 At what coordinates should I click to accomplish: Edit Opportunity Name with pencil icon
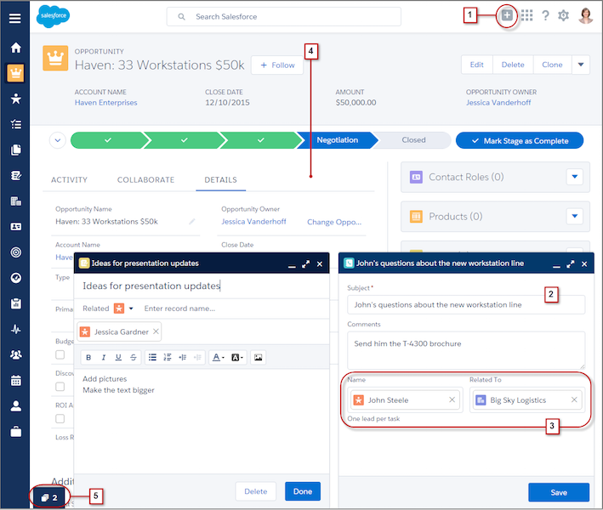[192, 221]
